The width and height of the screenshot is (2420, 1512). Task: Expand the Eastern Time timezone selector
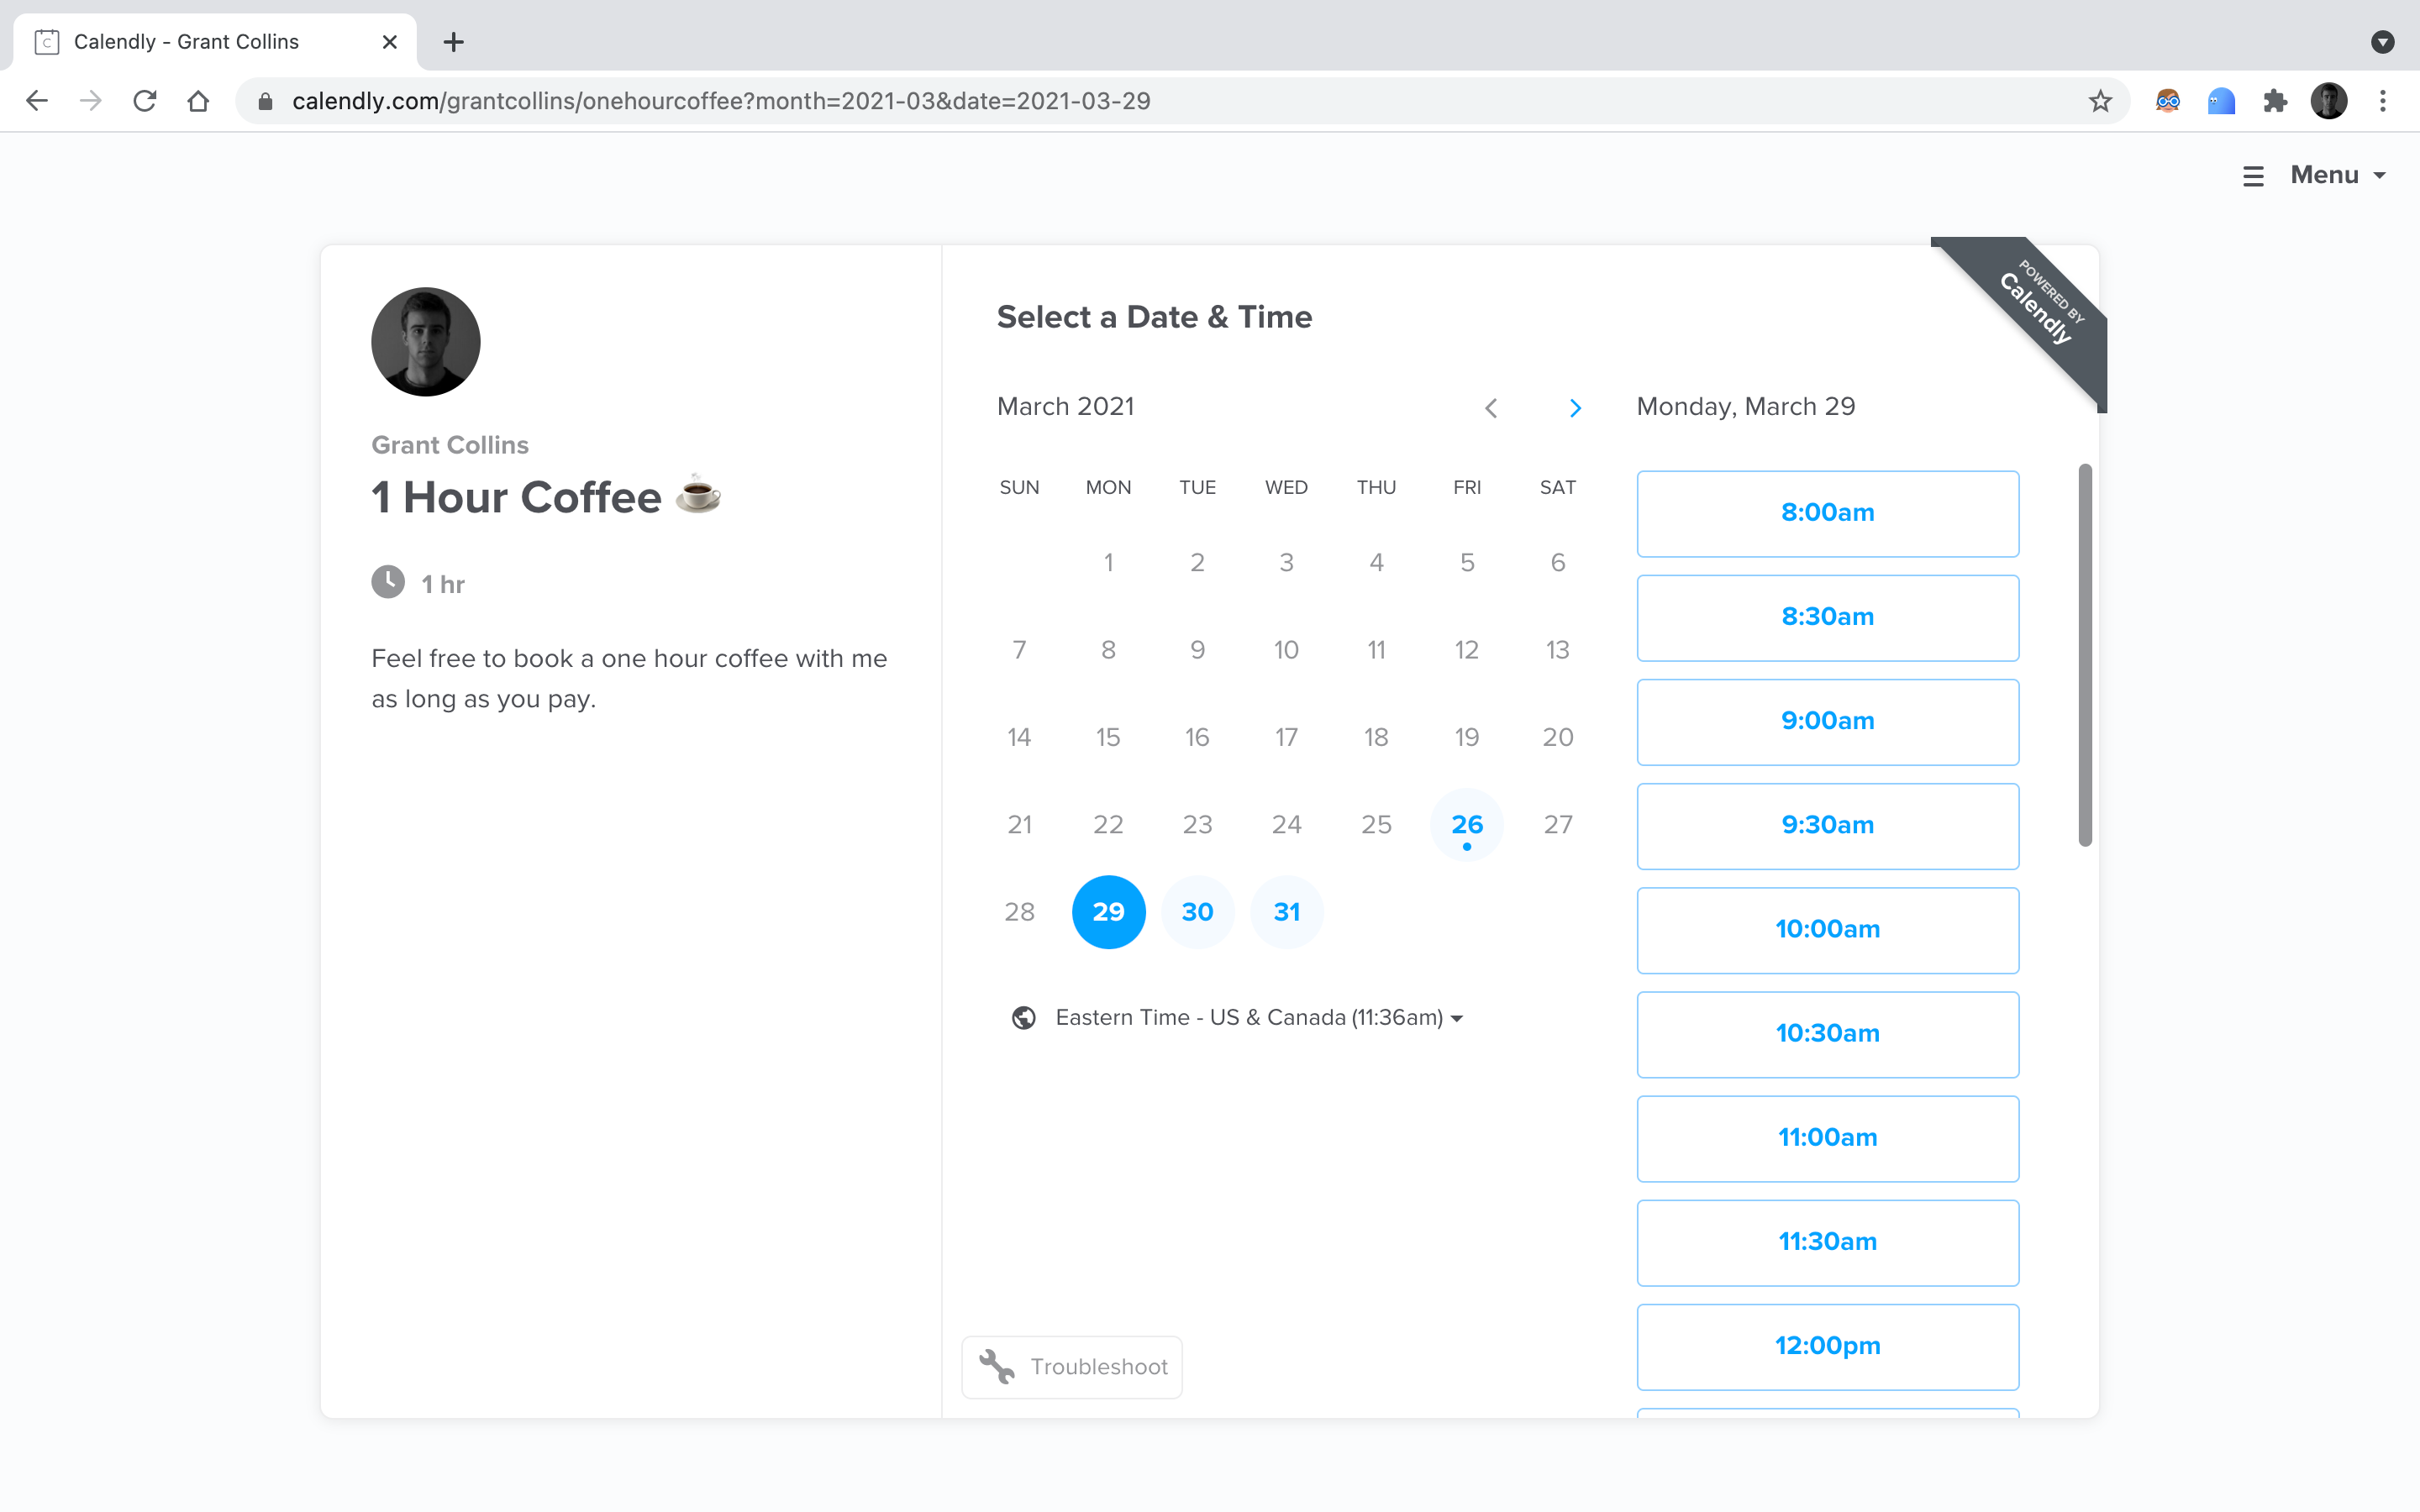point(1258,1018)
